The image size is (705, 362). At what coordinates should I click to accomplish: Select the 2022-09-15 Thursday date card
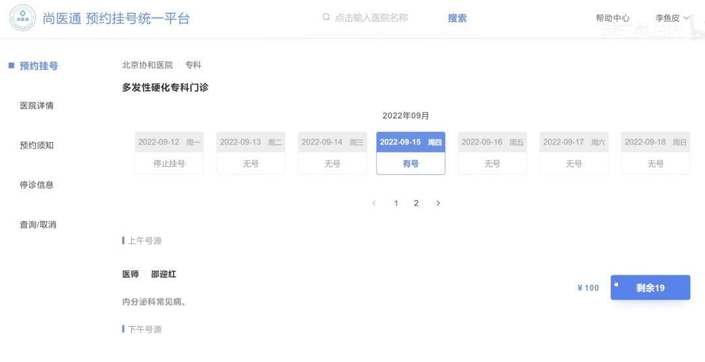tap(411, 153)
